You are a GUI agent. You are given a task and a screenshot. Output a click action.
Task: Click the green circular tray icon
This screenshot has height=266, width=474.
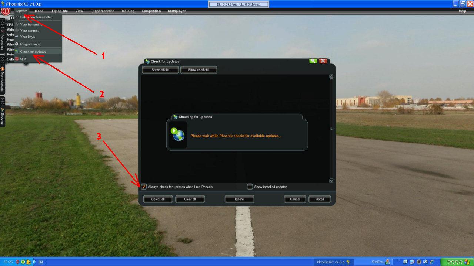click(x=23, y=262)
